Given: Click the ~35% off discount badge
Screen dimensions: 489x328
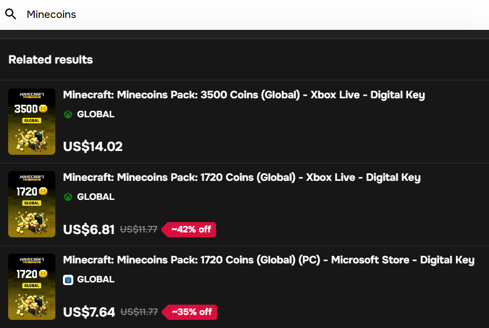Looking at the screenshot, I should (191, 312).
